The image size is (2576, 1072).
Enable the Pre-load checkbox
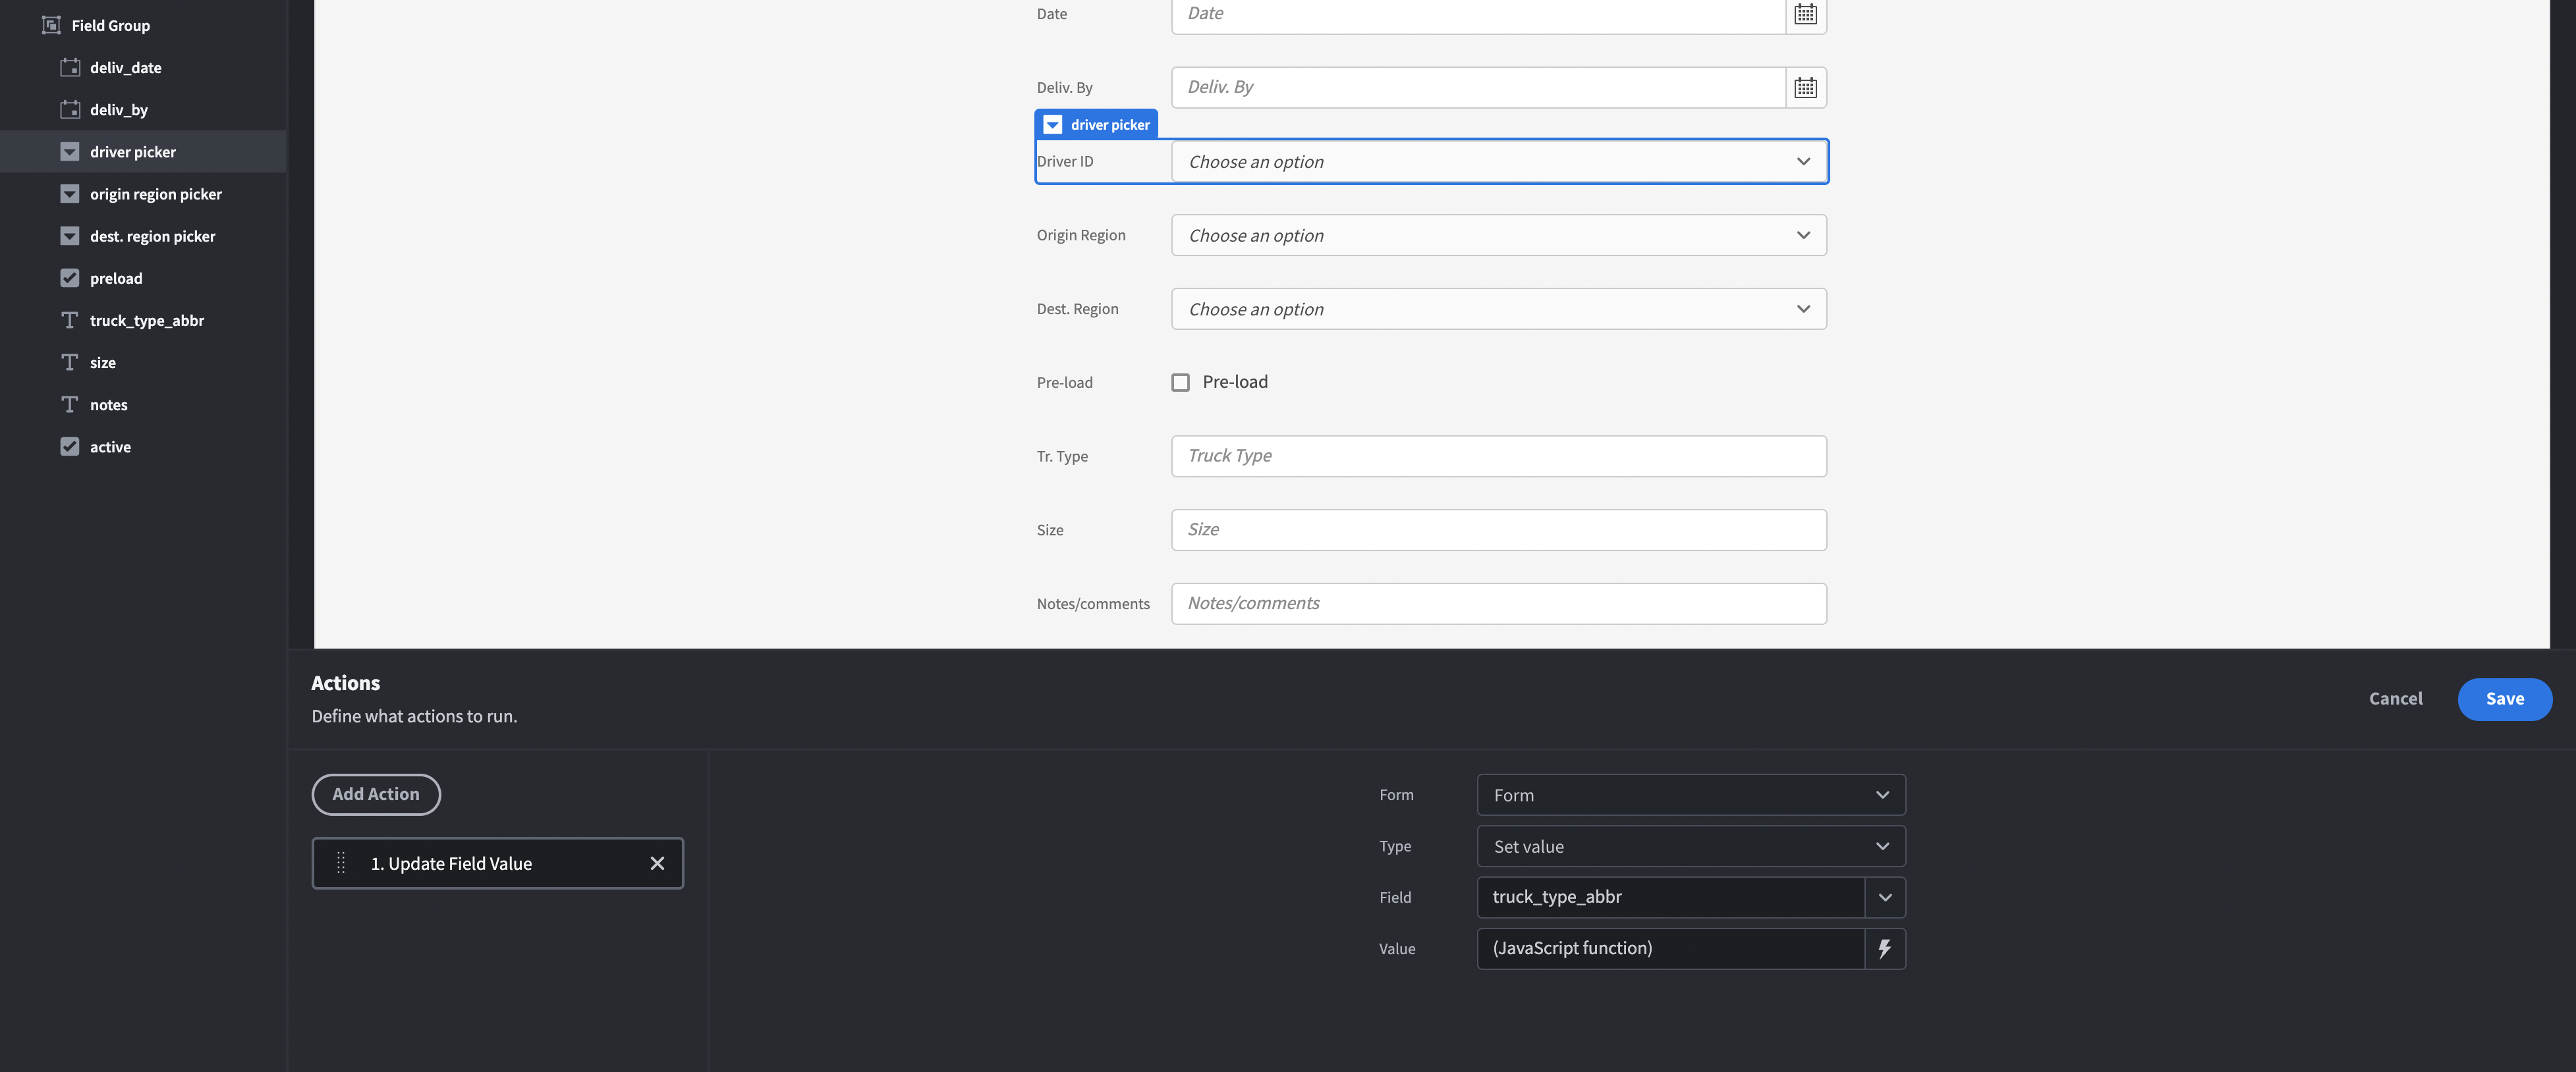(1180, 382)
